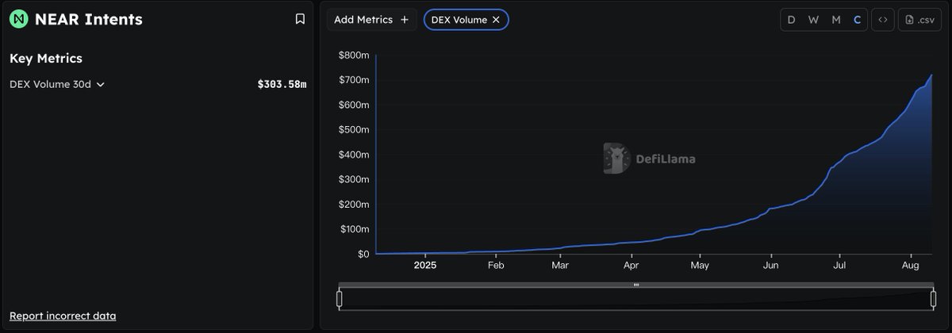Click the $800m y-axis label
This screenshot has height=333, width=952.
point(353,55)
